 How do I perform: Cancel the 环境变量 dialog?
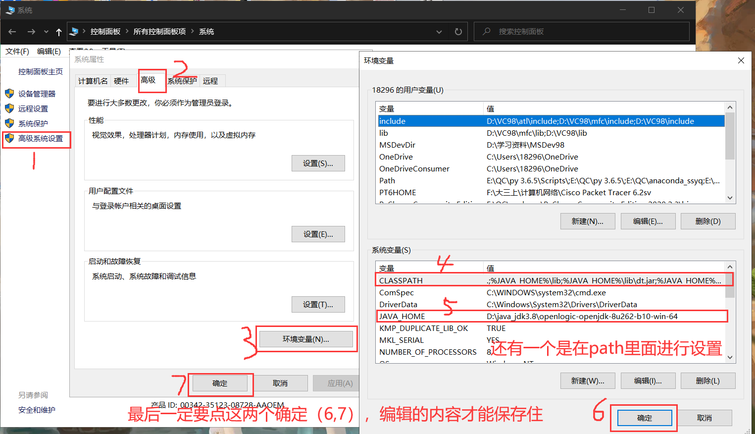click(x=705, y=418)
